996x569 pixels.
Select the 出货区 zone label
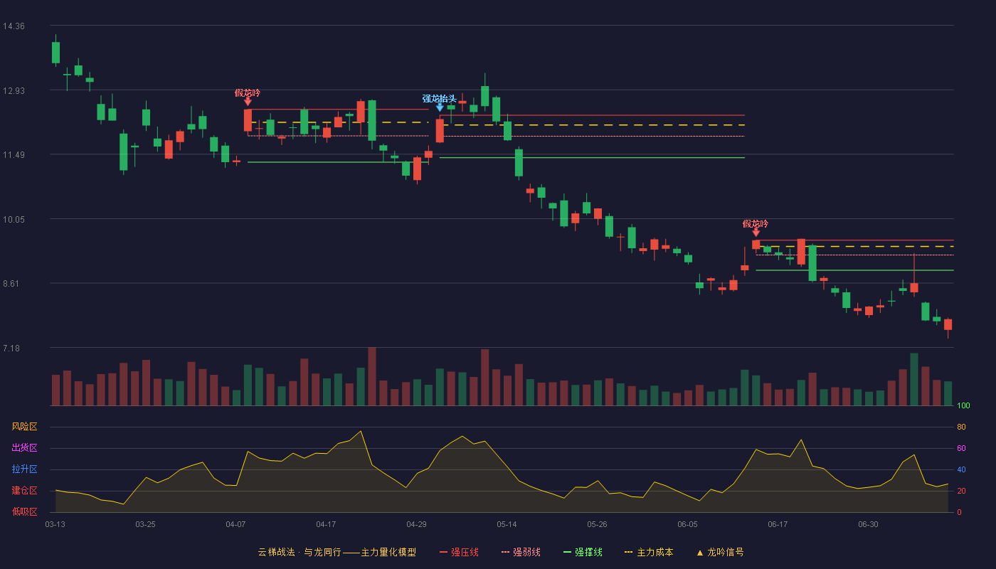(24, 448)
